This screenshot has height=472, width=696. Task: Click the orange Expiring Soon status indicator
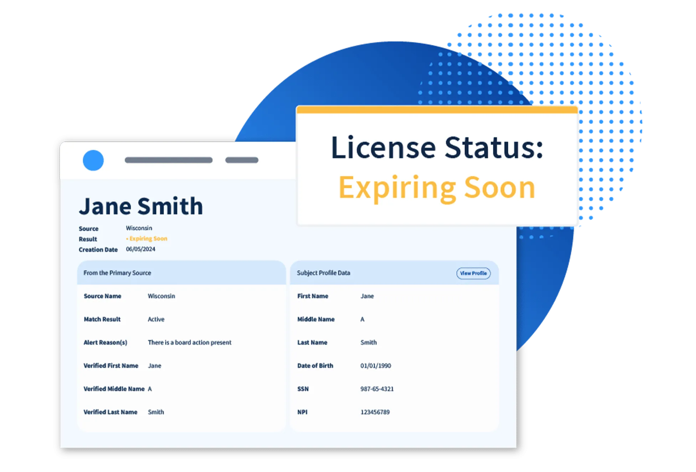[146, 239]
